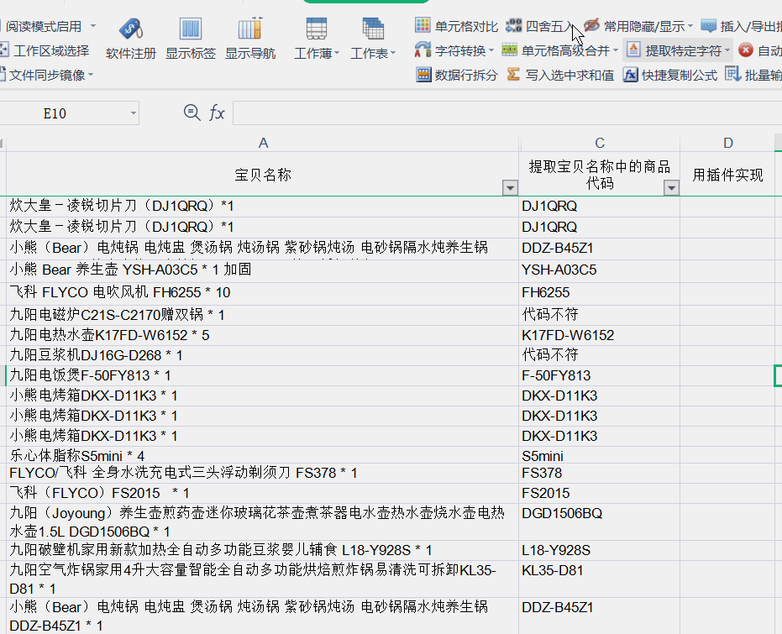Click the 工作区域选择 icon
The width and height of the screenshot is (782, 634).
4,50
